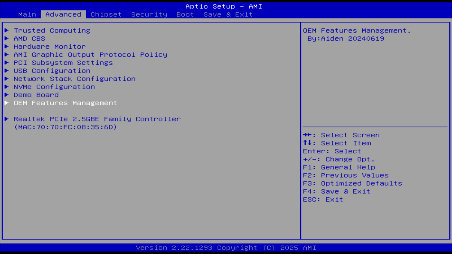Click Version 2.22.1293 copyright footer

pyautogui.click(x=226, y=248)
